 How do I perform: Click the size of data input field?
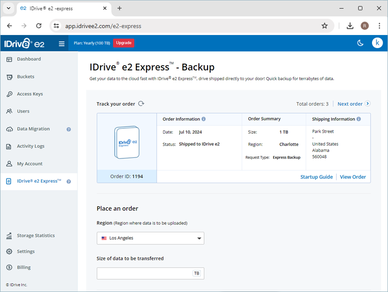(150, 274)
